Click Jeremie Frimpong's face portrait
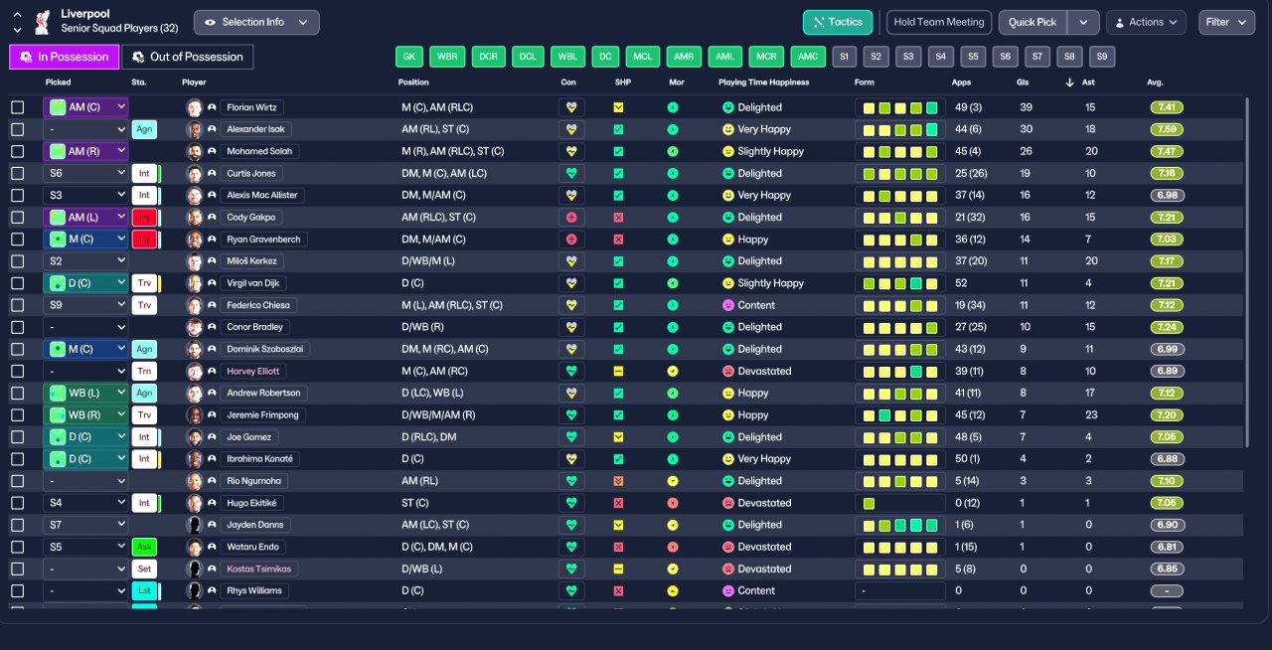 point(194,414)
